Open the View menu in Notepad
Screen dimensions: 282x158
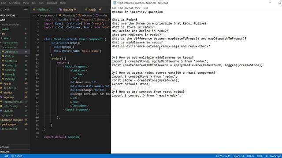point(137,8)
